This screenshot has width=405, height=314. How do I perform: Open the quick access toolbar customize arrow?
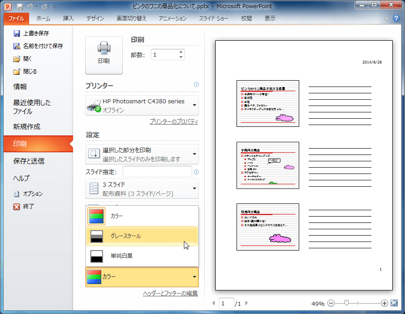[x=54, y=7]
